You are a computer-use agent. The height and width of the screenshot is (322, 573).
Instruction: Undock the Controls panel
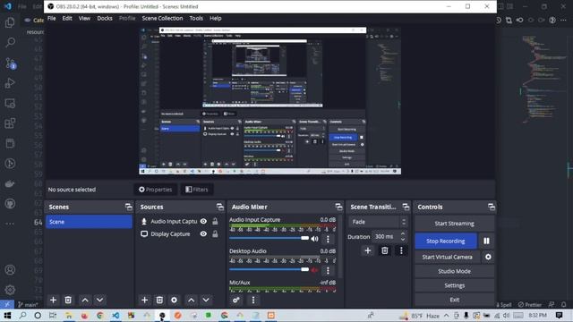click(x=492, y=207)
